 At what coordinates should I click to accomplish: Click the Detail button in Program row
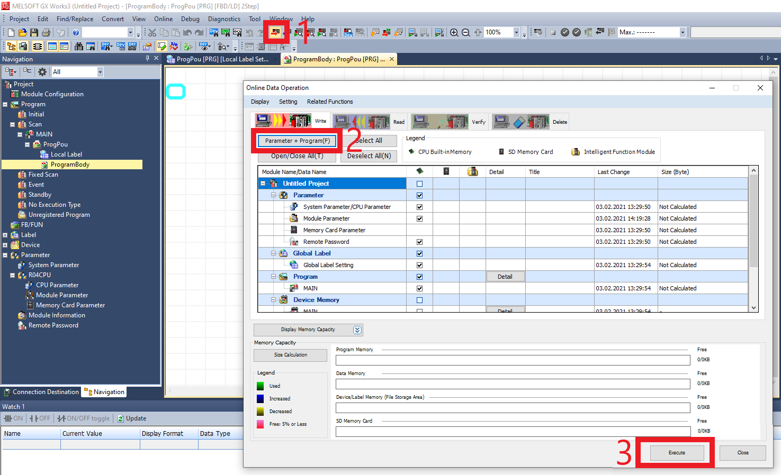pos(505,277)
